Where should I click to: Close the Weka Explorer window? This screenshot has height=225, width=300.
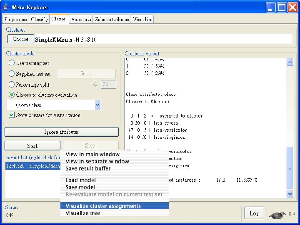tap(292, 7)
